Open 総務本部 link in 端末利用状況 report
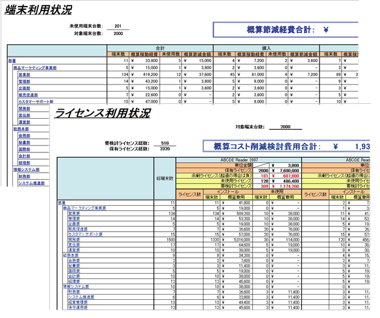This screenshot has height=318, width=380. [21, 129]
